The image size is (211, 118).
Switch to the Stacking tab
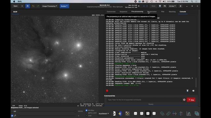click(172, 12)
